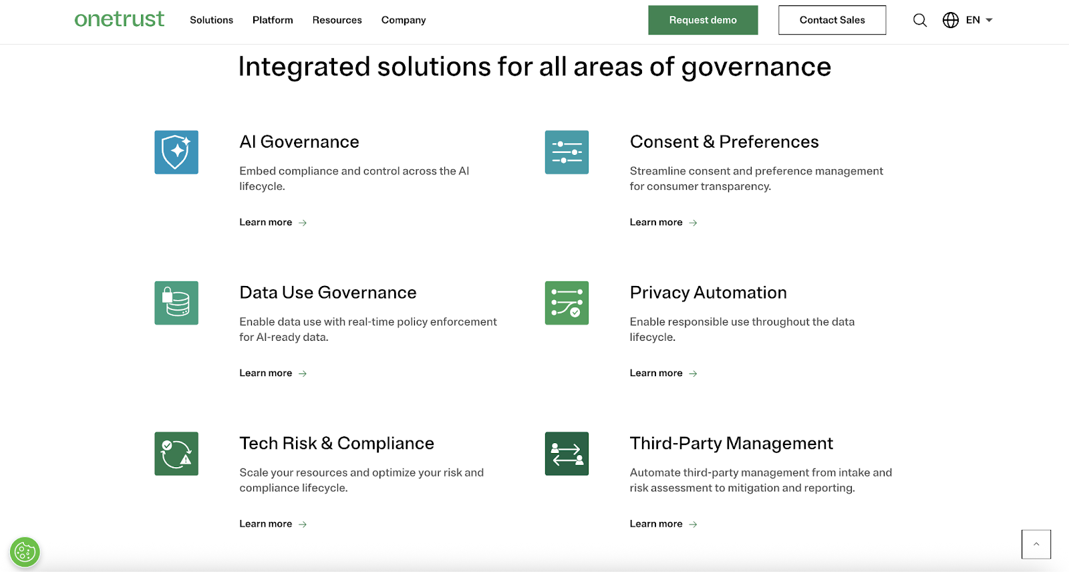Follow Learn more under Data Use Governance

266,373
